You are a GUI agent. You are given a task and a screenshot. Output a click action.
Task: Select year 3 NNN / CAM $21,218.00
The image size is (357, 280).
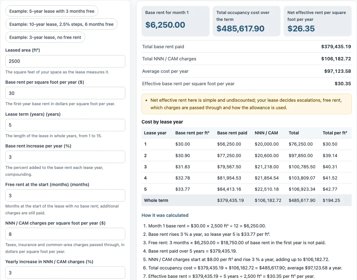267,167
